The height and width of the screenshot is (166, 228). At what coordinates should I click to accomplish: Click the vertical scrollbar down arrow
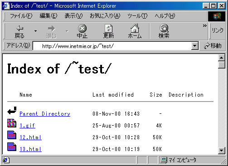coord(222,150)
